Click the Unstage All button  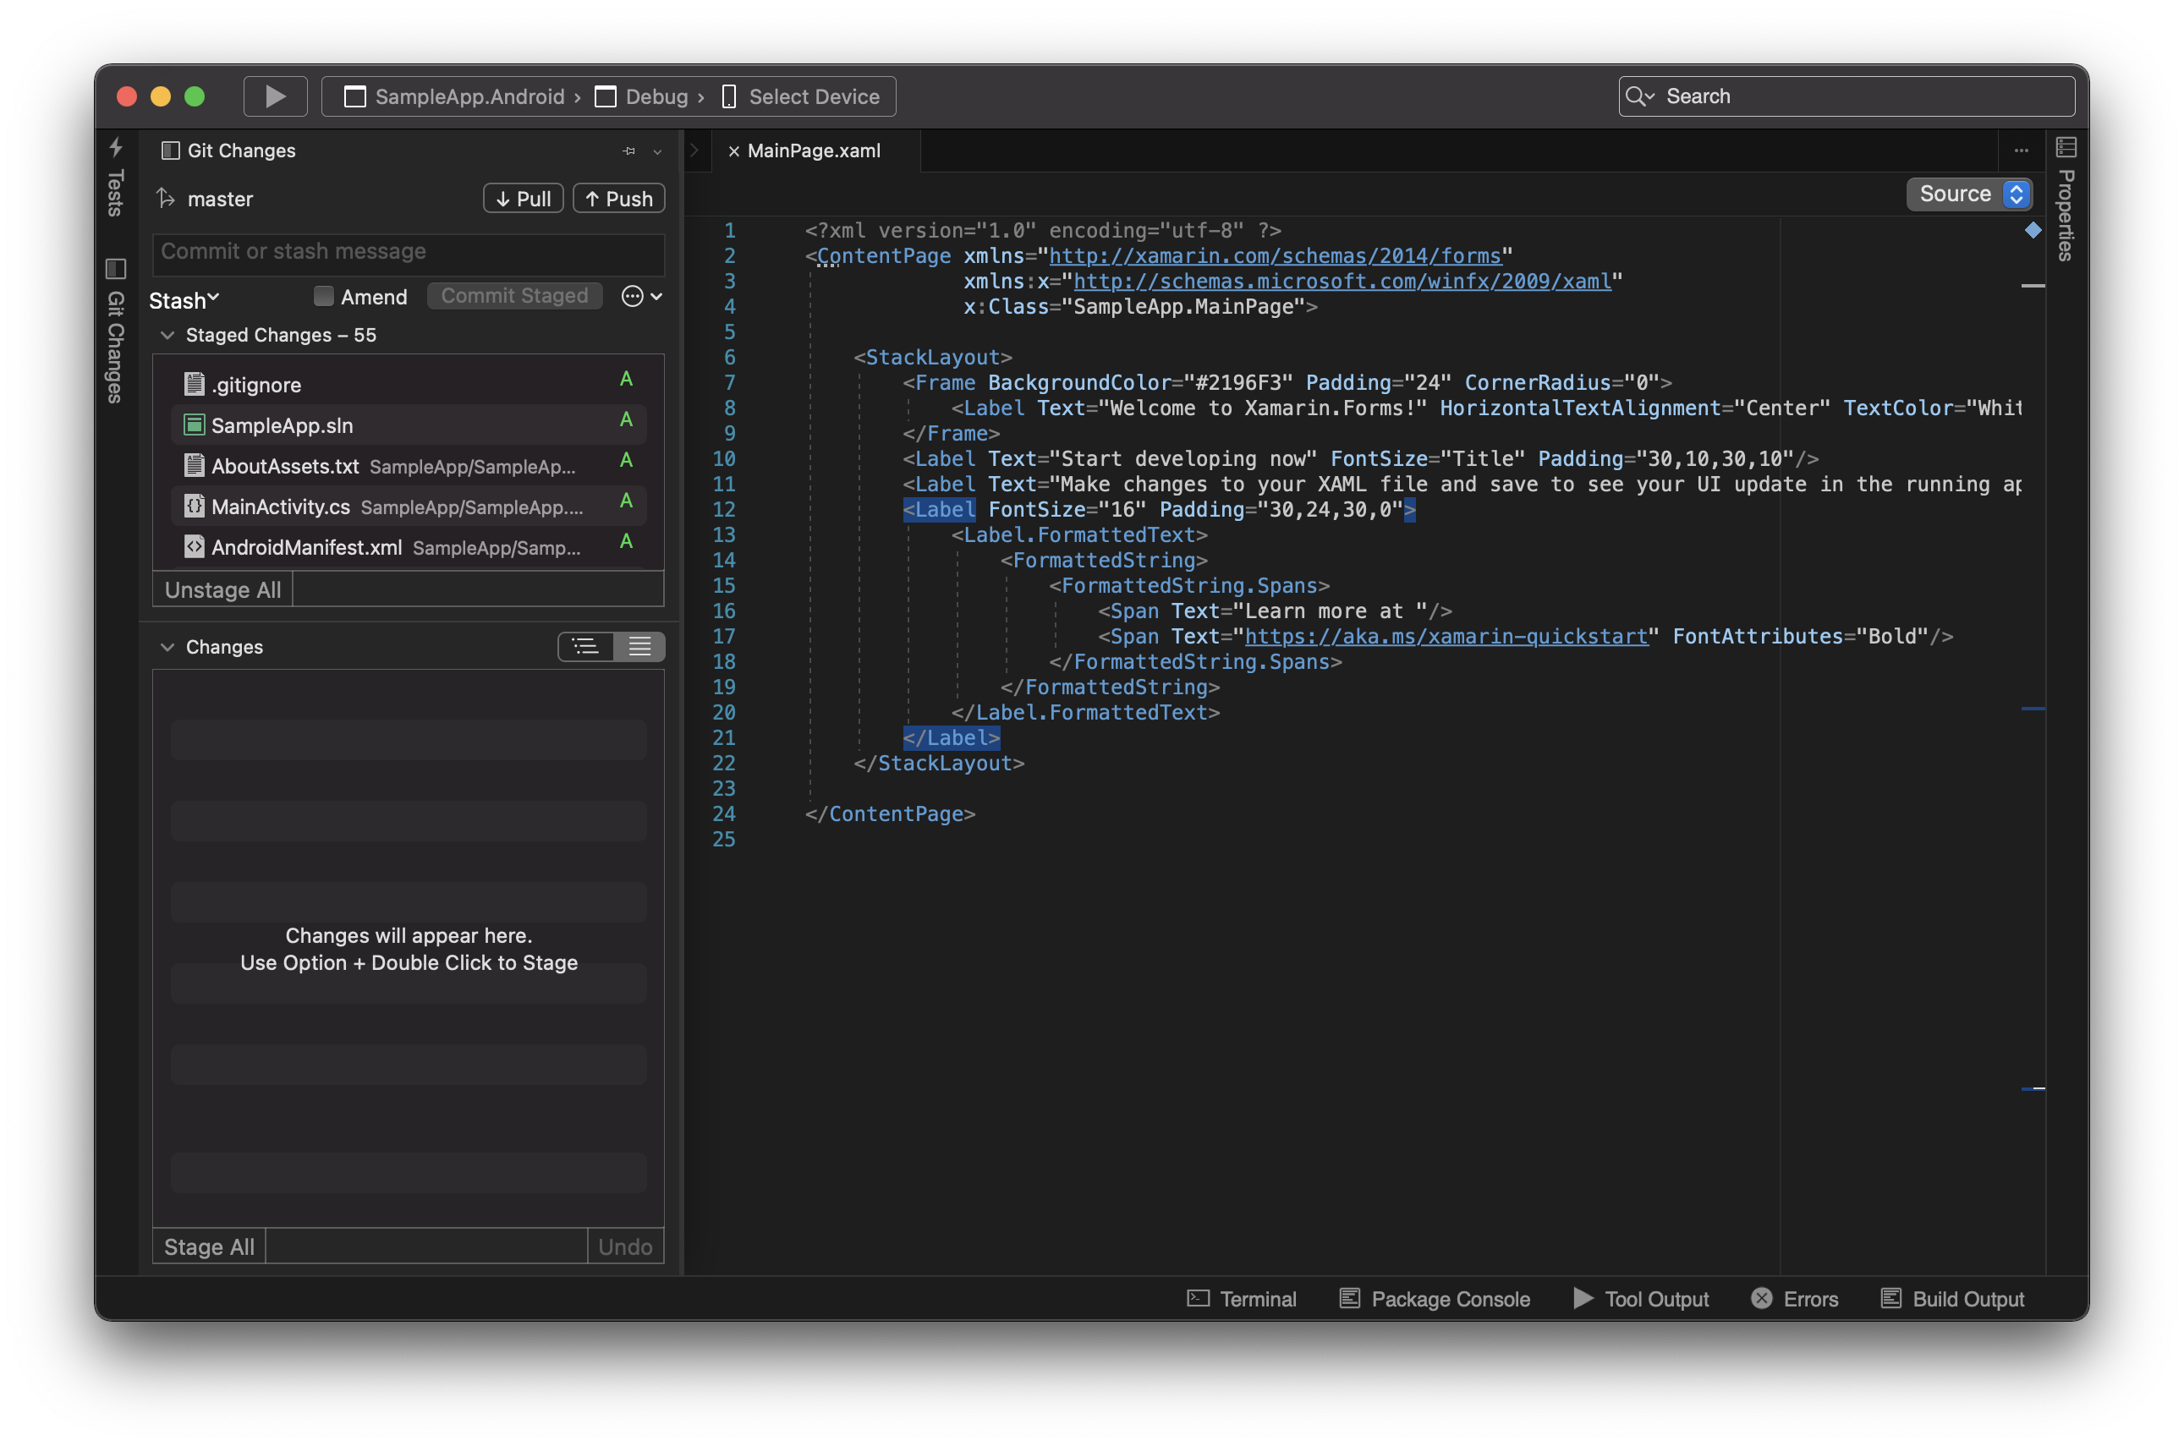[222, 589]
